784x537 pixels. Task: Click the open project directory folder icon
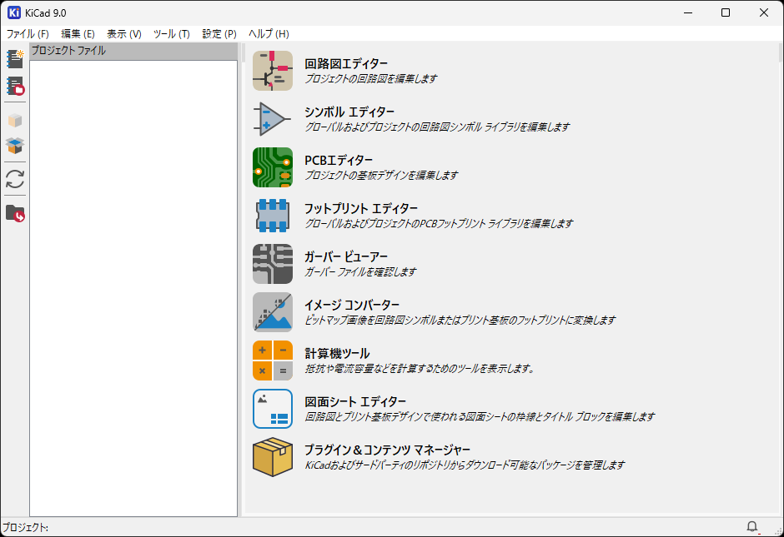pyautogui.click(x=15, y=213)
